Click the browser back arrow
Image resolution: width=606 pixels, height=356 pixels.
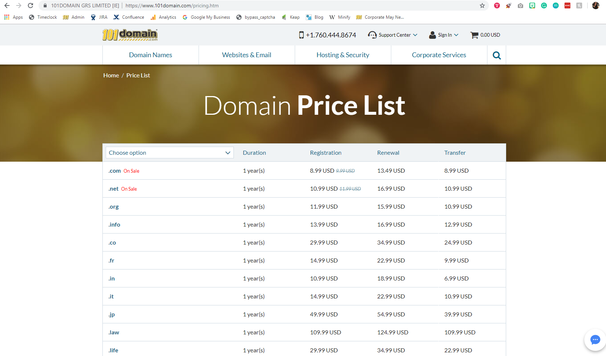click(7, 5)
